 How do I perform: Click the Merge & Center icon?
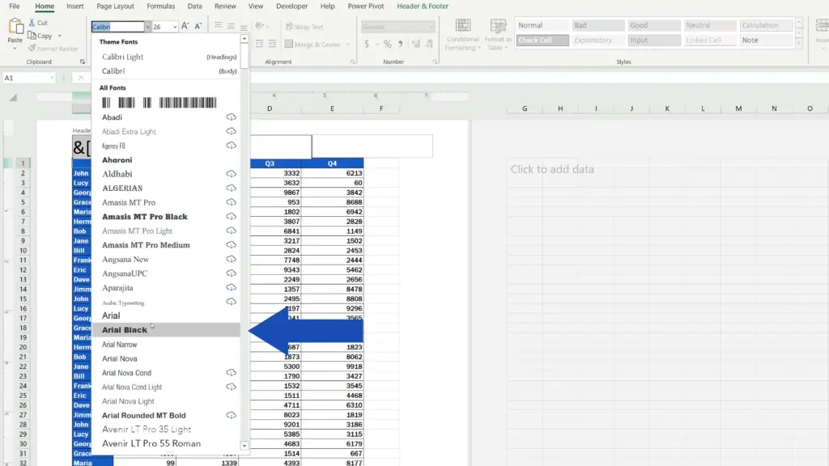289,44
